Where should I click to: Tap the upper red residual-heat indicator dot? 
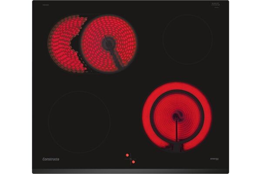(x=127, y=155)
